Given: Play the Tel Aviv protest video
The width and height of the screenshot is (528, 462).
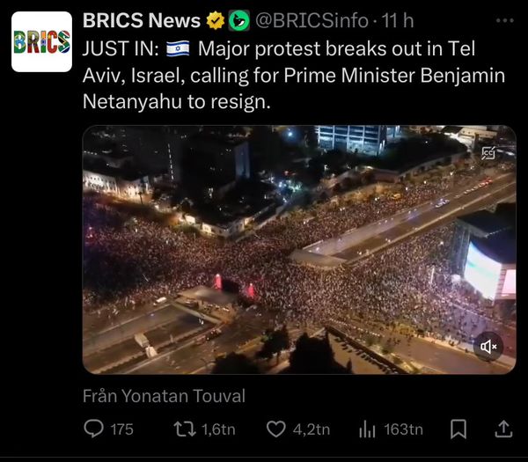Looking at the screenshot, I should tap(299, 250).
